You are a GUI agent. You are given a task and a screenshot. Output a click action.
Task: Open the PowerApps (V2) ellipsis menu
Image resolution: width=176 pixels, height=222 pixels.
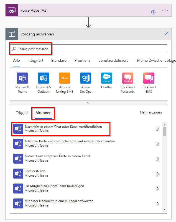[x=165, y=10]
